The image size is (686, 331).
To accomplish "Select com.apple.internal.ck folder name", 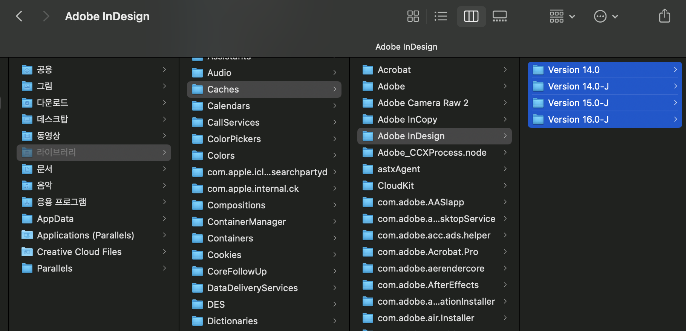I will coord(253,188).
